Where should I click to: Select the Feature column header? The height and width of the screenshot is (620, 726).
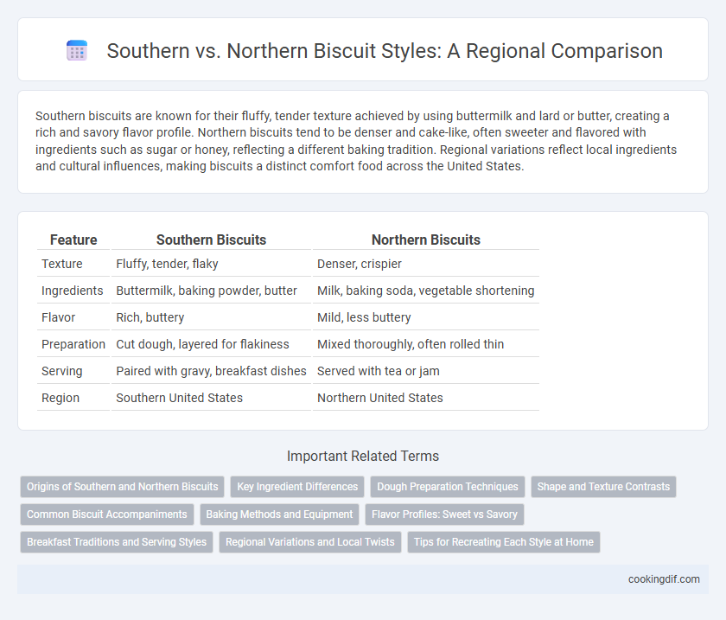(x=73, y=240)
